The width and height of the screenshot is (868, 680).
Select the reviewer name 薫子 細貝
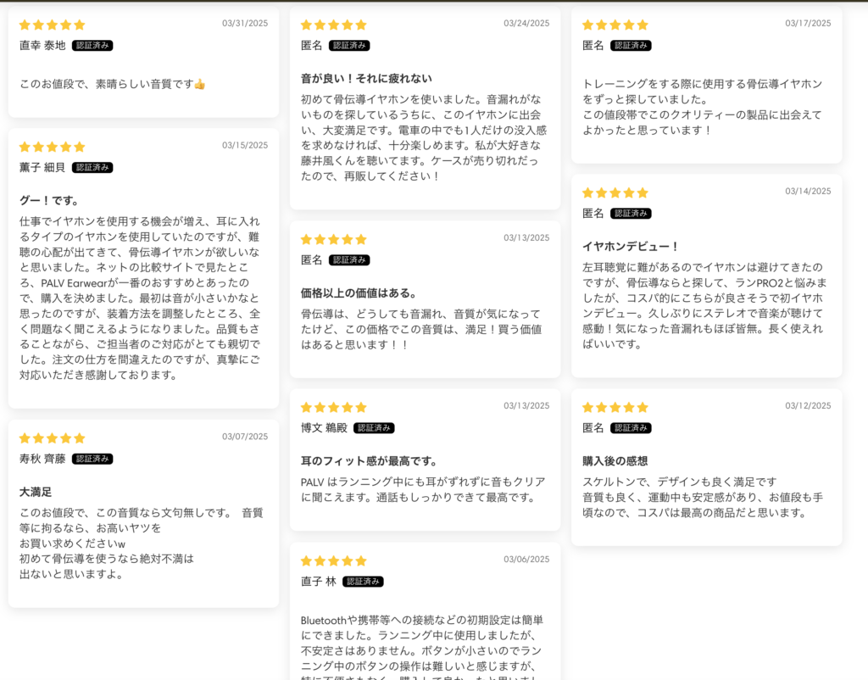coord(42,167)
